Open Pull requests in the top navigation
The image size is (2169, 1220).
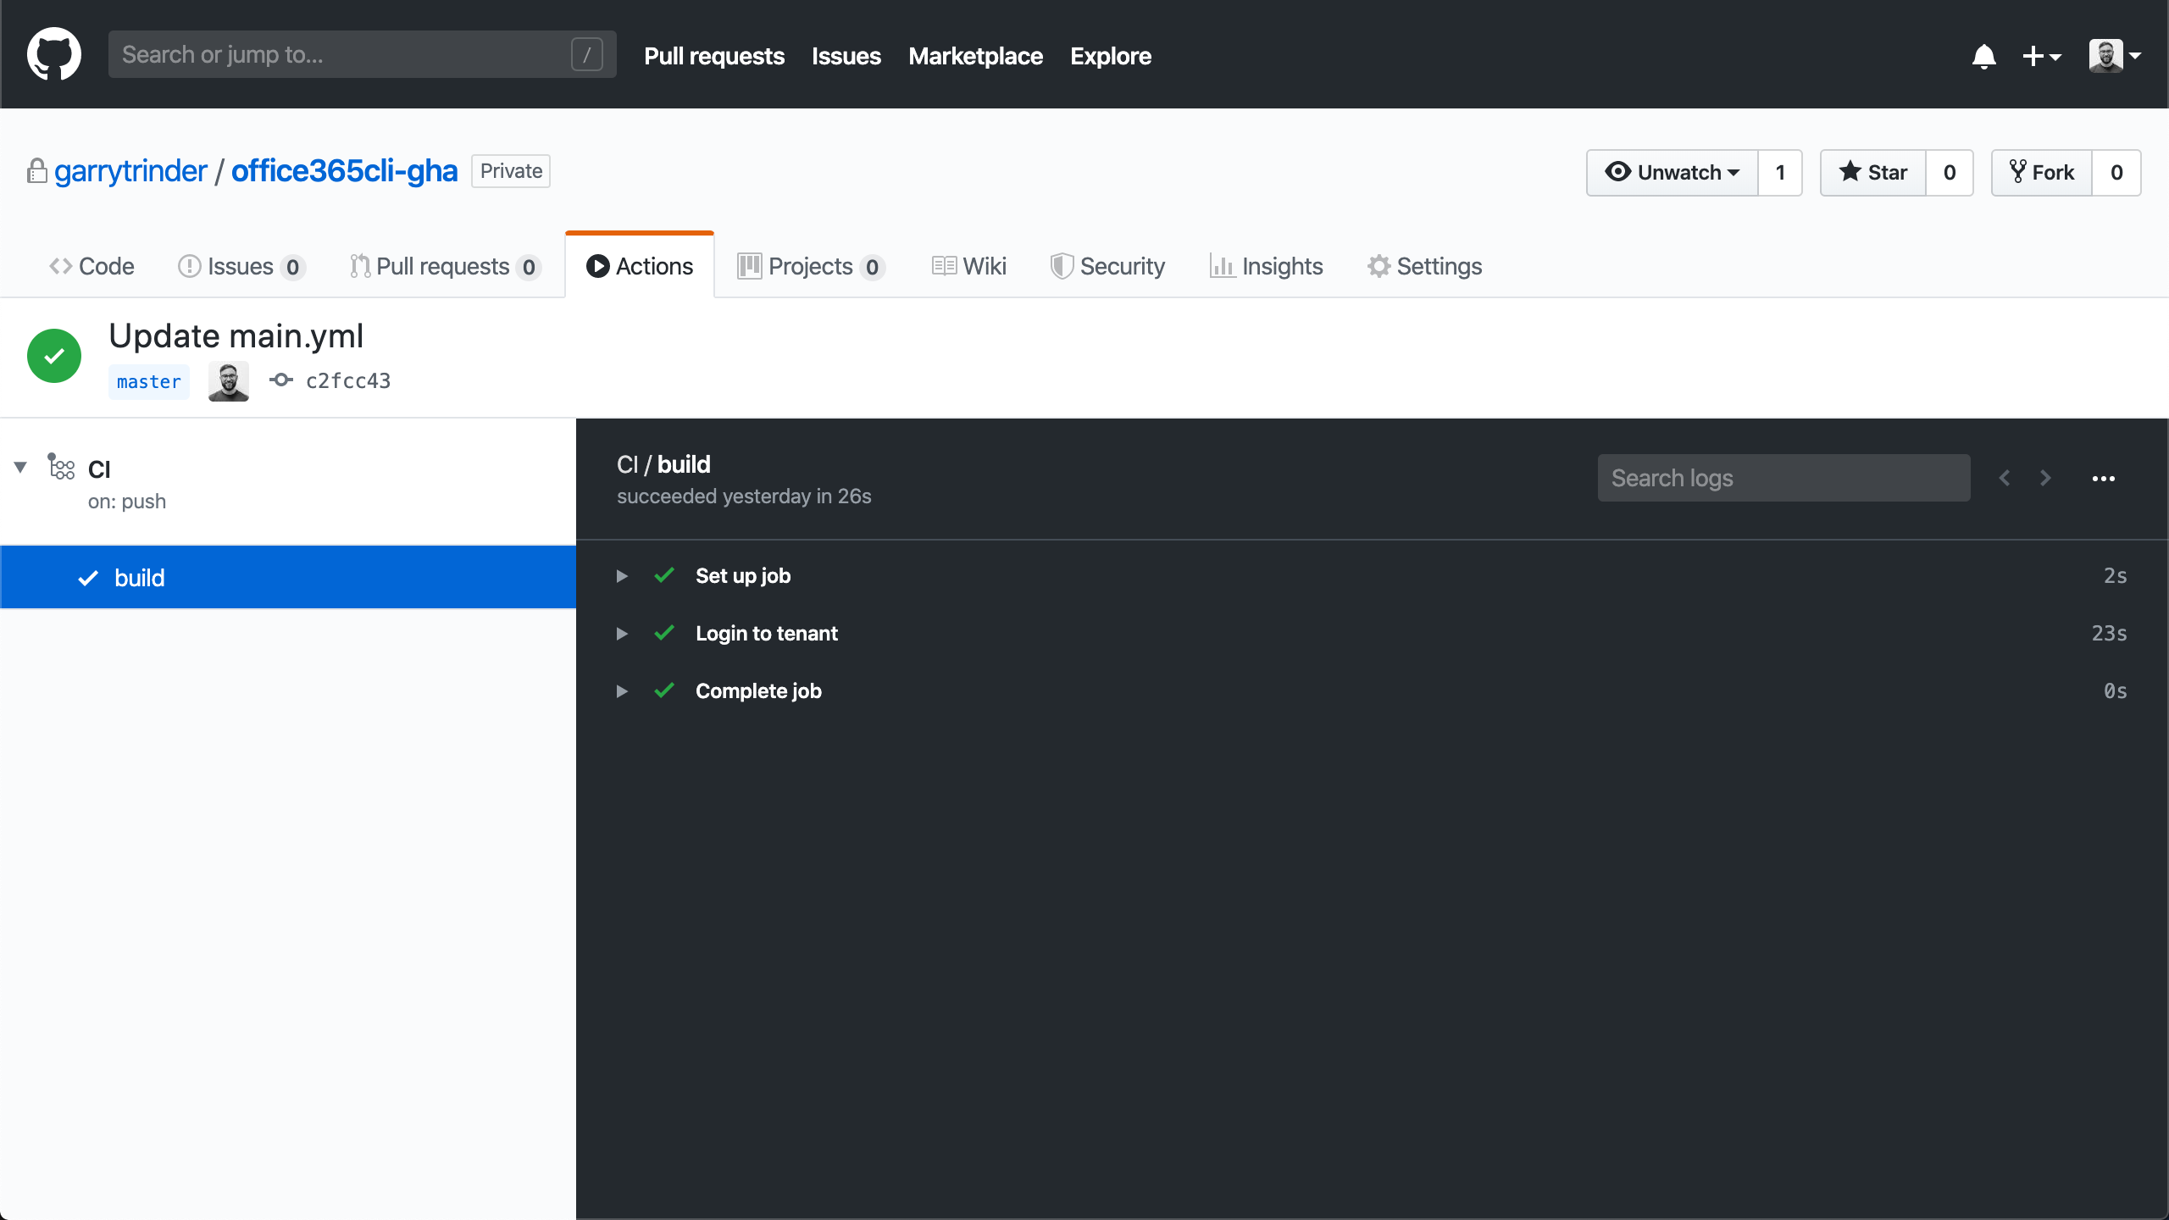pyautogui.click(x=713, y=56)
